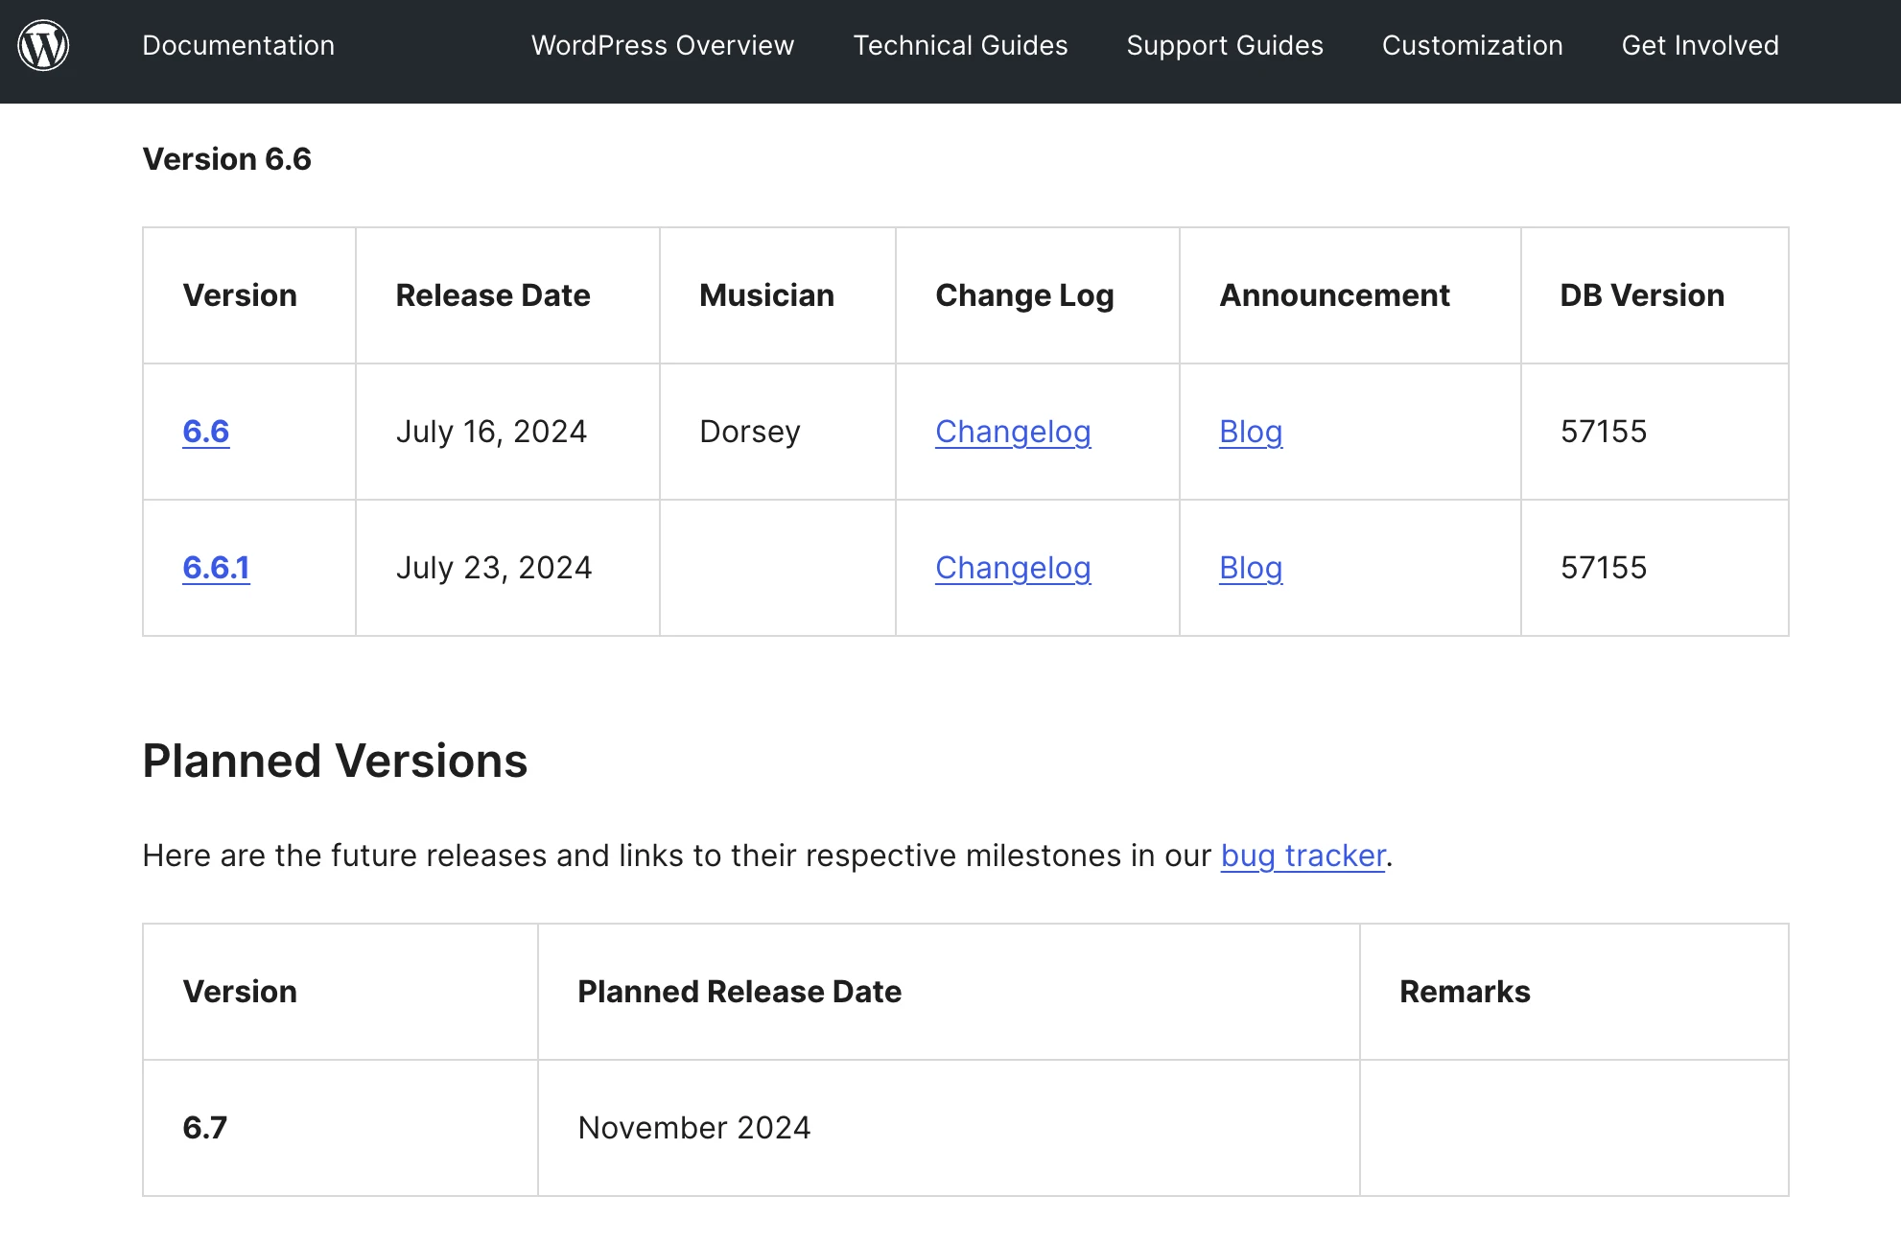Select the Get Involved menu item

pyautogui.click(x=1700, y=45)
